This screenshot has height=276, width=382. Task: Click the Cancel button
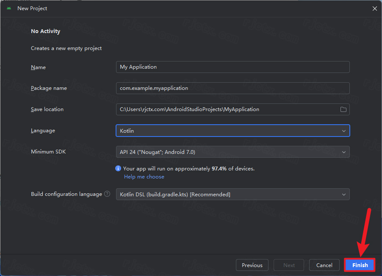(324, 265)
